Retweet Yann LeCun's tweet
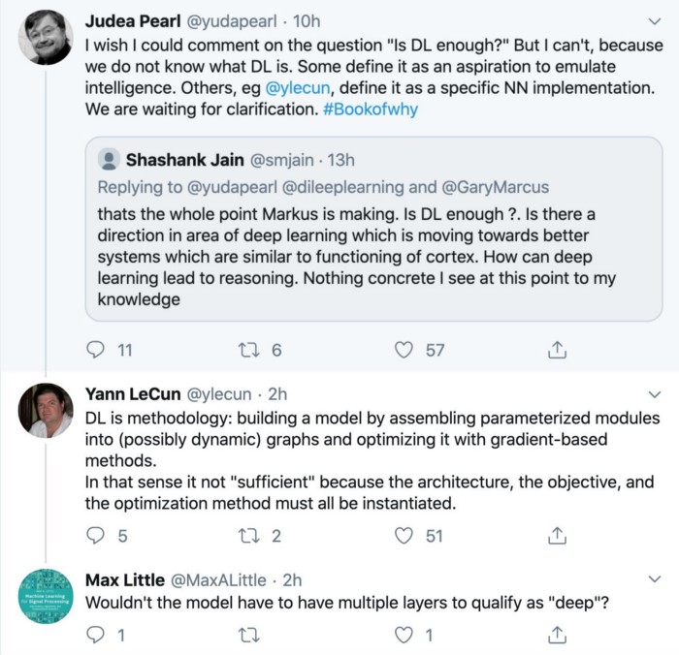The height and width of the screenshot is (655, 679). click(247, 535)
